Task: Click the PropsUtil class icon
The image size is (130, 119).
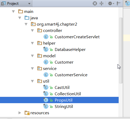Action: [46, 100]
